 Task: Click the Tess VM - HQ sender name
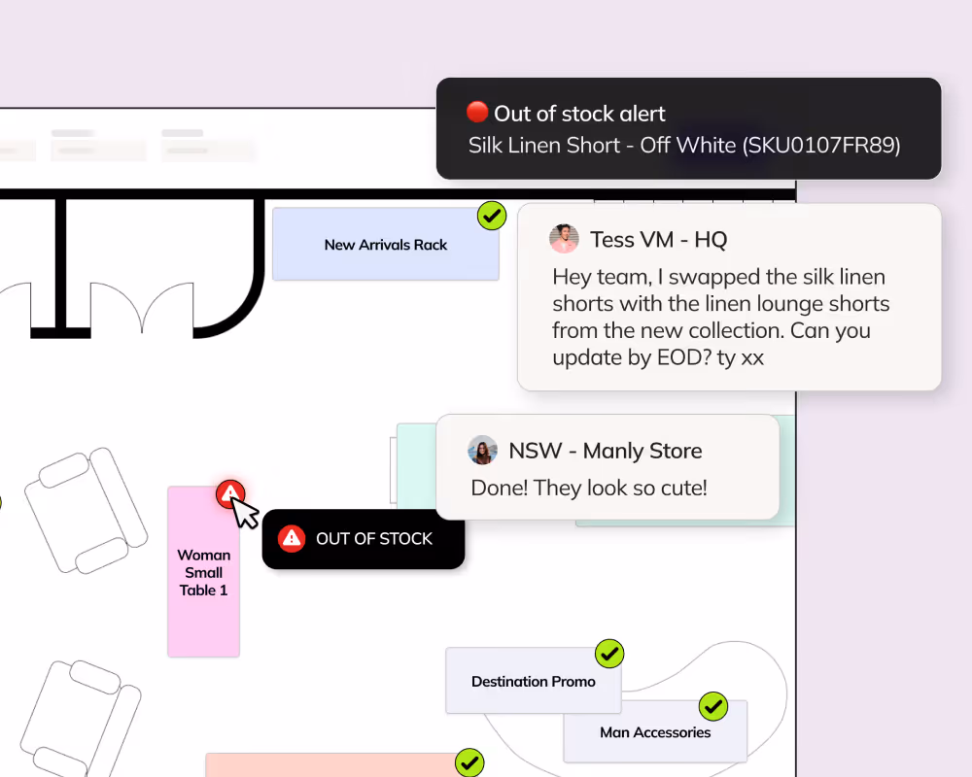coord(658,239)
